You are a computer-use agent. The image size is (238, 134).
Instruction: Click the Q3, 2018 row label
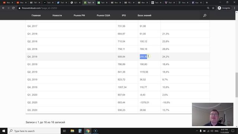click(x=32, y=49)
